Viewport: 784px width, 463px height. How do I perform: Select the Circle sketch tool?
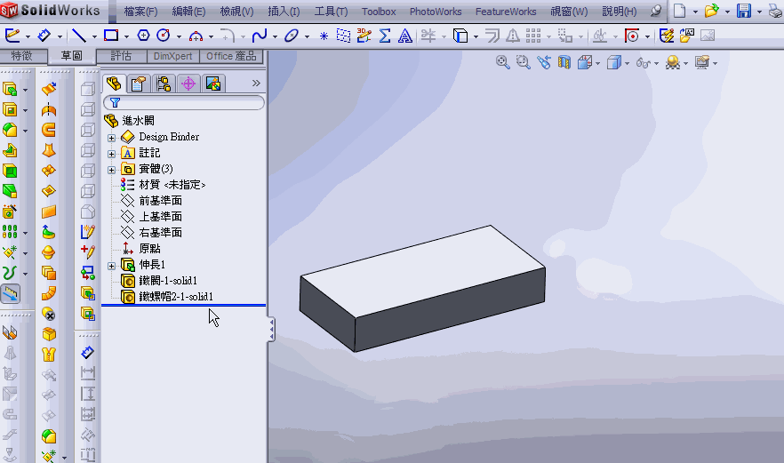click(164, 36)
